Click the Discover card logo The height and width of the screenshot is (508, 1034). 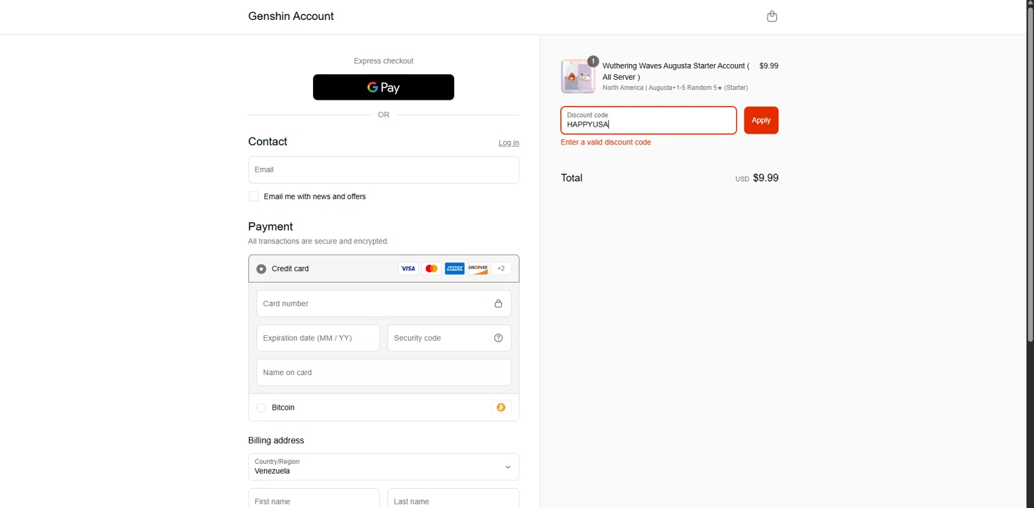478,268
